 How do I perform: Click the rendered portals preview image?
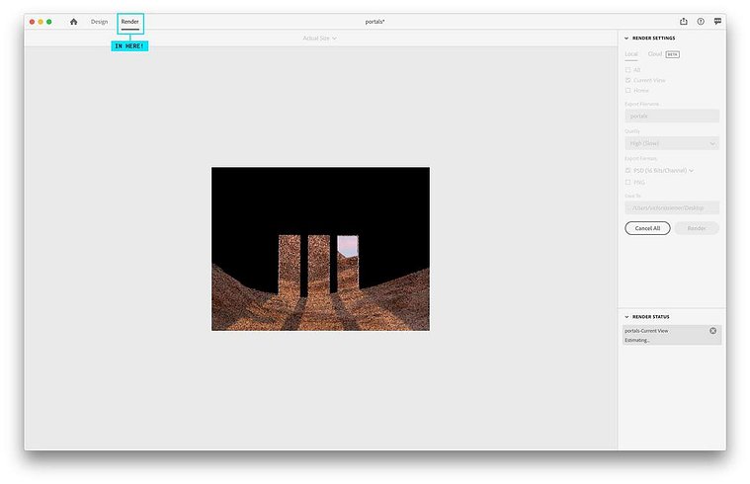click(x=320, y=249)
